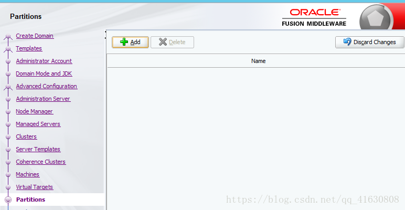Click the active Partitions step bullet
The width and height of the screenshot is (405, 210).
click(8, 199)
